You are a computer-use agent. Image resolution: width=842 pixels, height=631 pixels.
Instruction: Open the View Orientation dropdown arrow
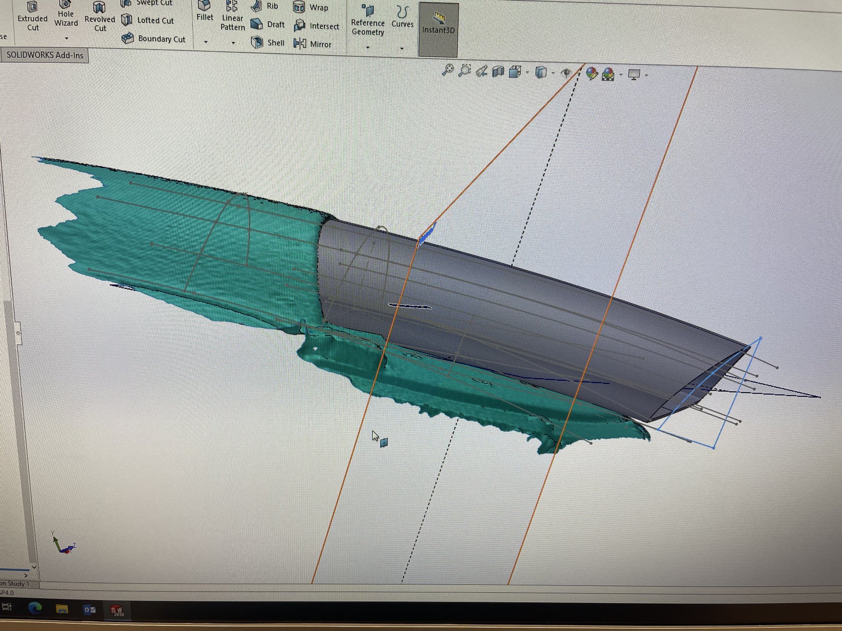tap(527, 73)
